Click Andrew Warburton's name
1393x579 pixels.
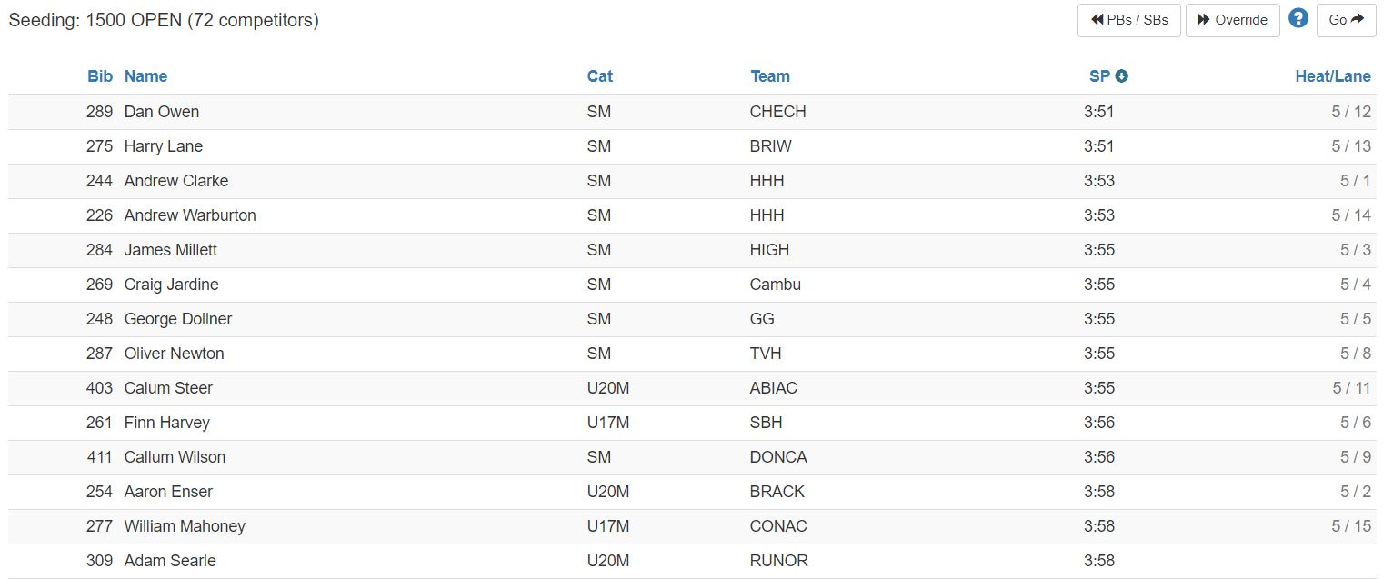[x=190, y=215]
